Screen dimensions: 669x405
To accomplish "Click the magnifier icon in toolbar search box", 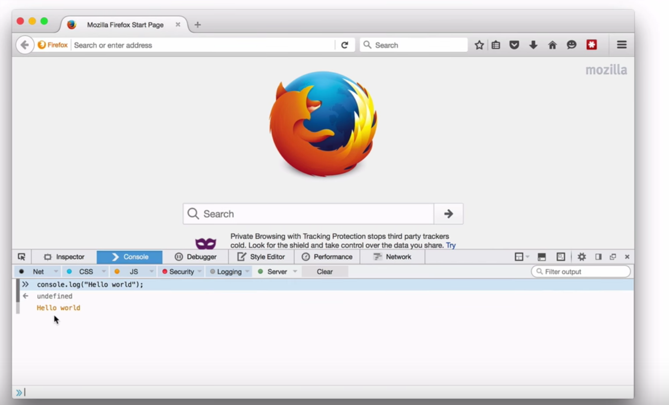I will tap(367, 45).
